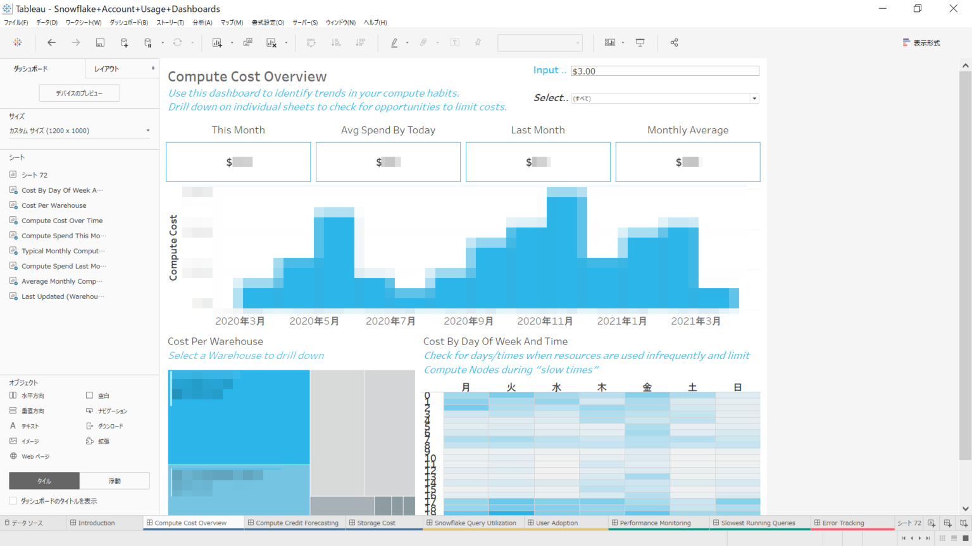The width and height of the screenshot is (972, 546).
Task: Select the Cost Per Warehouse sheet
Action: coord(54,205)
